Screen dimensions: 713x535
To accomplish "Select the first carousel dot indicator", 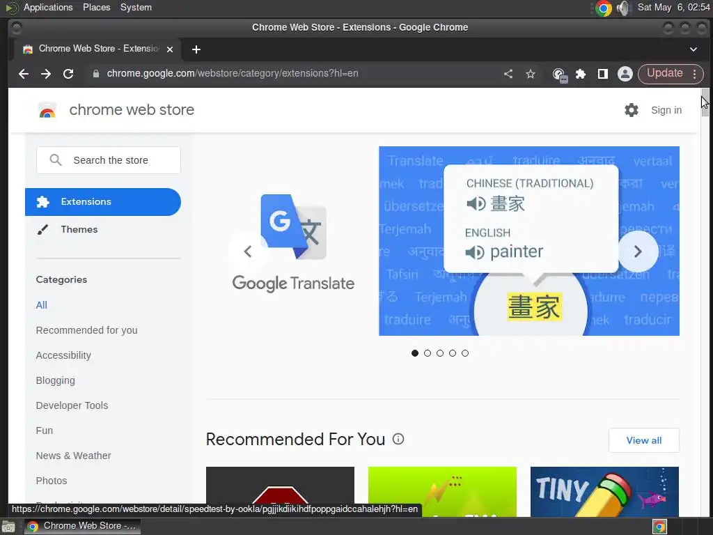I will coord(415,353).
